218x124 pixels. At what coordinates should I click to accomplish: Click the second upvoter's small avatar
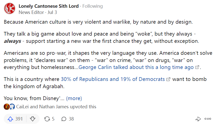point(12,107)
